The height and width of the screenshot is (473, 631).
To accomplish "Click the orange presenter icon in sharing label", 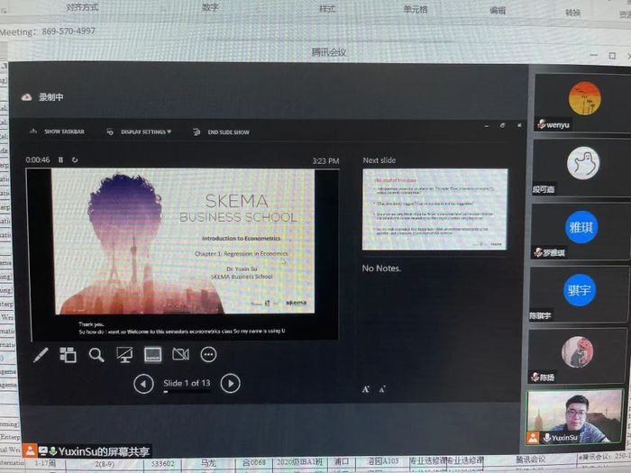I will coord(30,450).
